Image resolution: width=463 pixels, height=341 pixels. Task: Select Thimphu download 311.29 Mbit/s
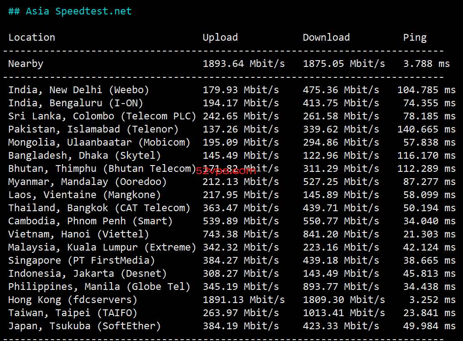pyautogui.click(x=341, y=169)
